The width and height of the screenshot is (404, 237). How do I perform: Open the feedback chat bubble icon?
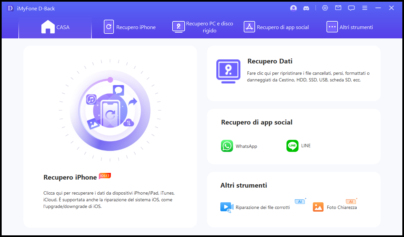click(351, 8)
